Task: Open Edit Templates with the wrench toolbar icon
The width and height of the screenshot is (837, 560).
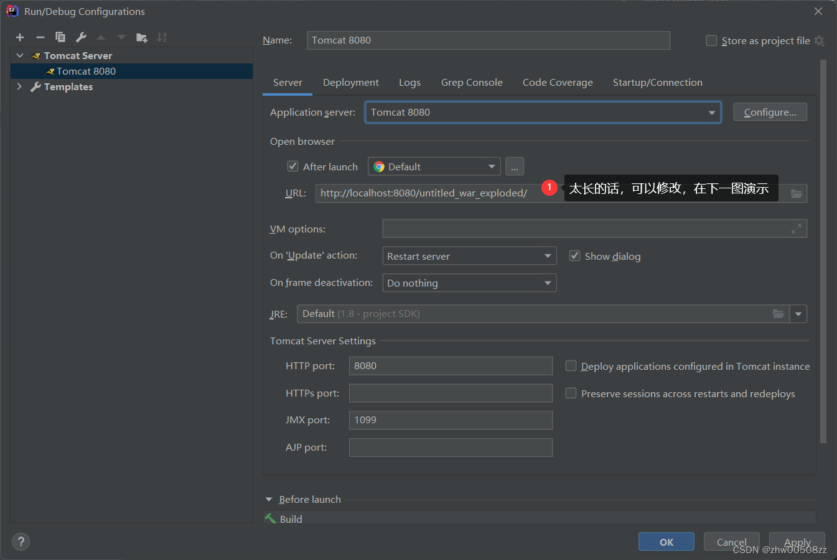Action: tap(81, 37)
